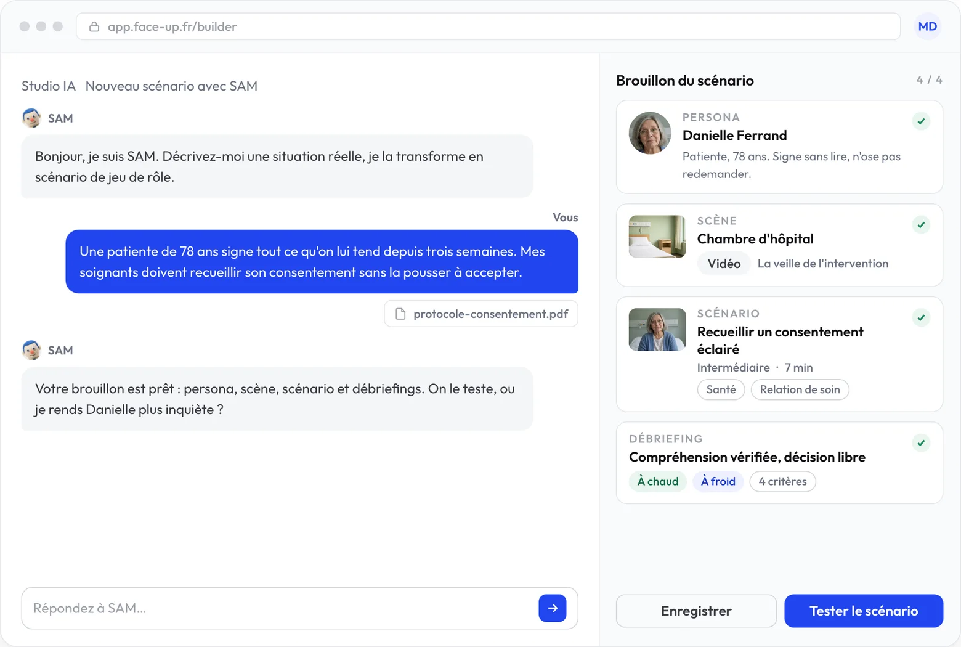Select the À froid debriefing tag

718,481
